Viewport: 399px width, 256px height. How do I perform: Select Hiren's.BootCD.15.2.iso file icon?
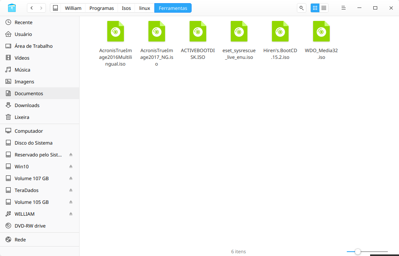click(x=280, y=31)
